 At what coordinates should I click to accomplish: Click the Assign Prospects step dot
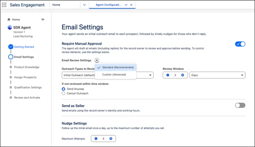11,77
